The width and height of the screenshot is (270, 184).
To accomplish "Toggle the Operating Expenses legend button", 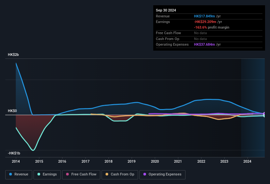I will tap(162, 174).
